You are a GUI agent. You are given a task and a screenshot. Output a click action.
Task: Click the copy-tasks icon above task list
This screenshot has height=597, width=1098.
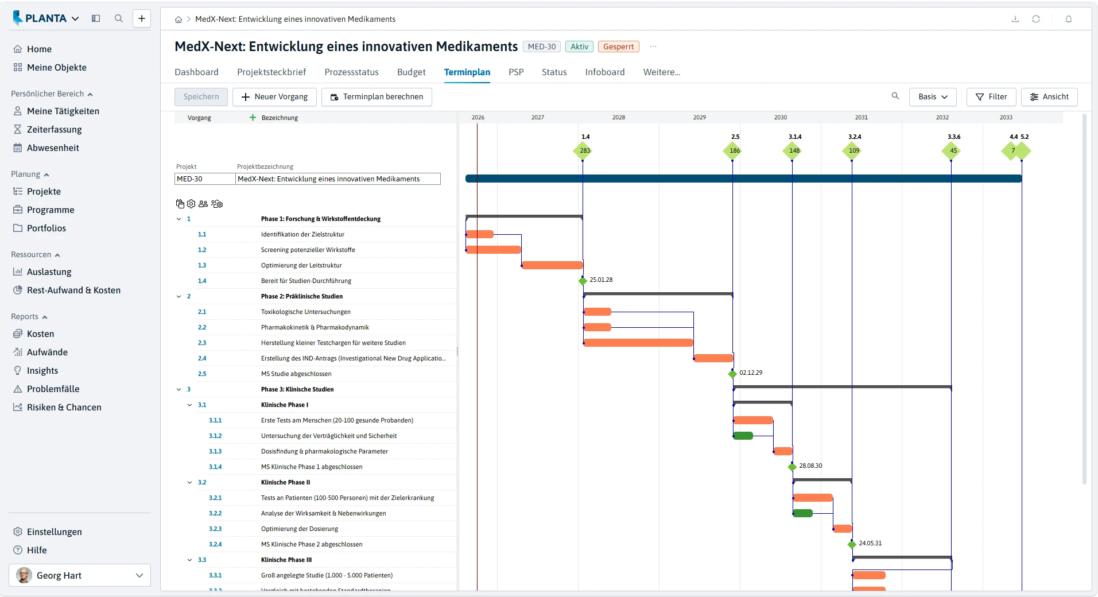point(180,204)
